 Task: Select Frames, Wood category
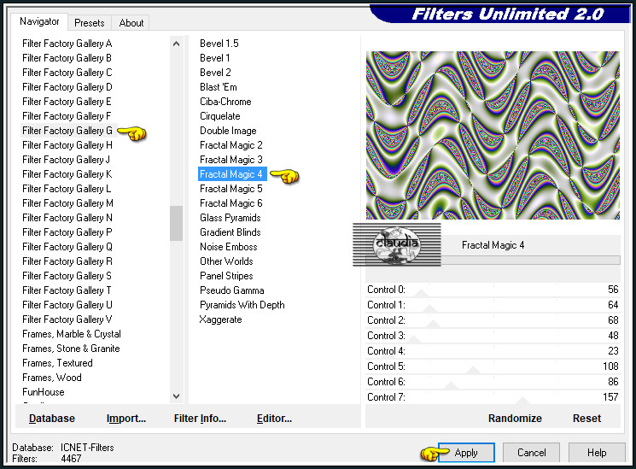coord(52,378)
